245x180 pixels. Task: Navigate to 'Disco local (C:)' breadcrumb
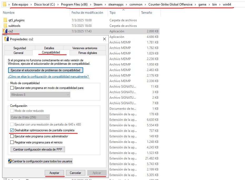[x=44, y=4]
